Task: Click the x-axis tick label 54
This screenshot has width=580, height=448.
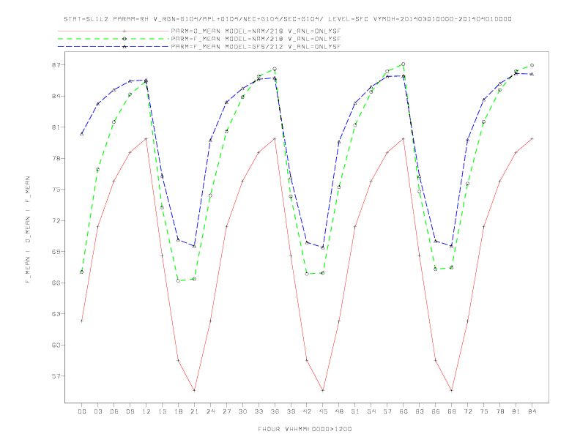Action: 371,411
